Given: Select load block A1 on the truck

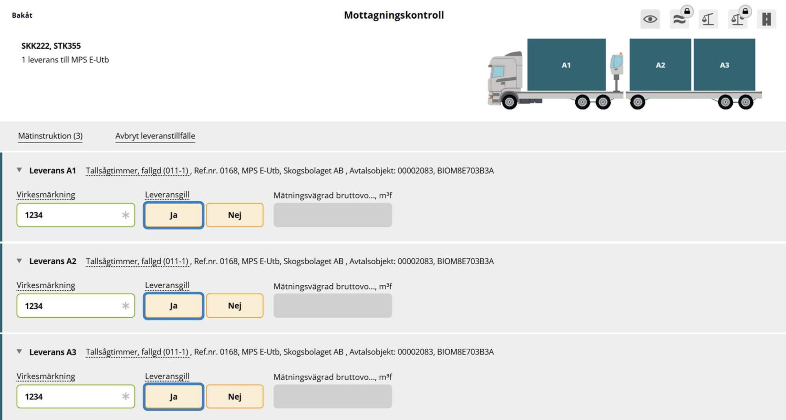Looking at the screenshot, I should tap(566, 65).
